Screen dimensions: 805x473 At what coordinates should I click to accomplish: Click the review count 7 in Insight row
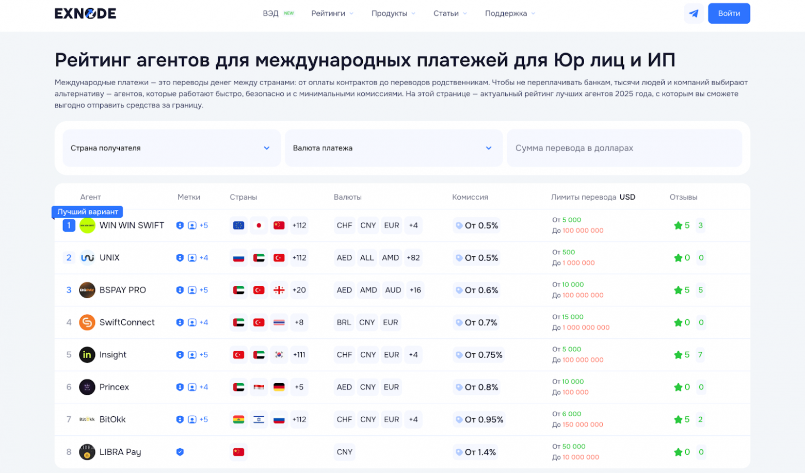click(700, 355)
